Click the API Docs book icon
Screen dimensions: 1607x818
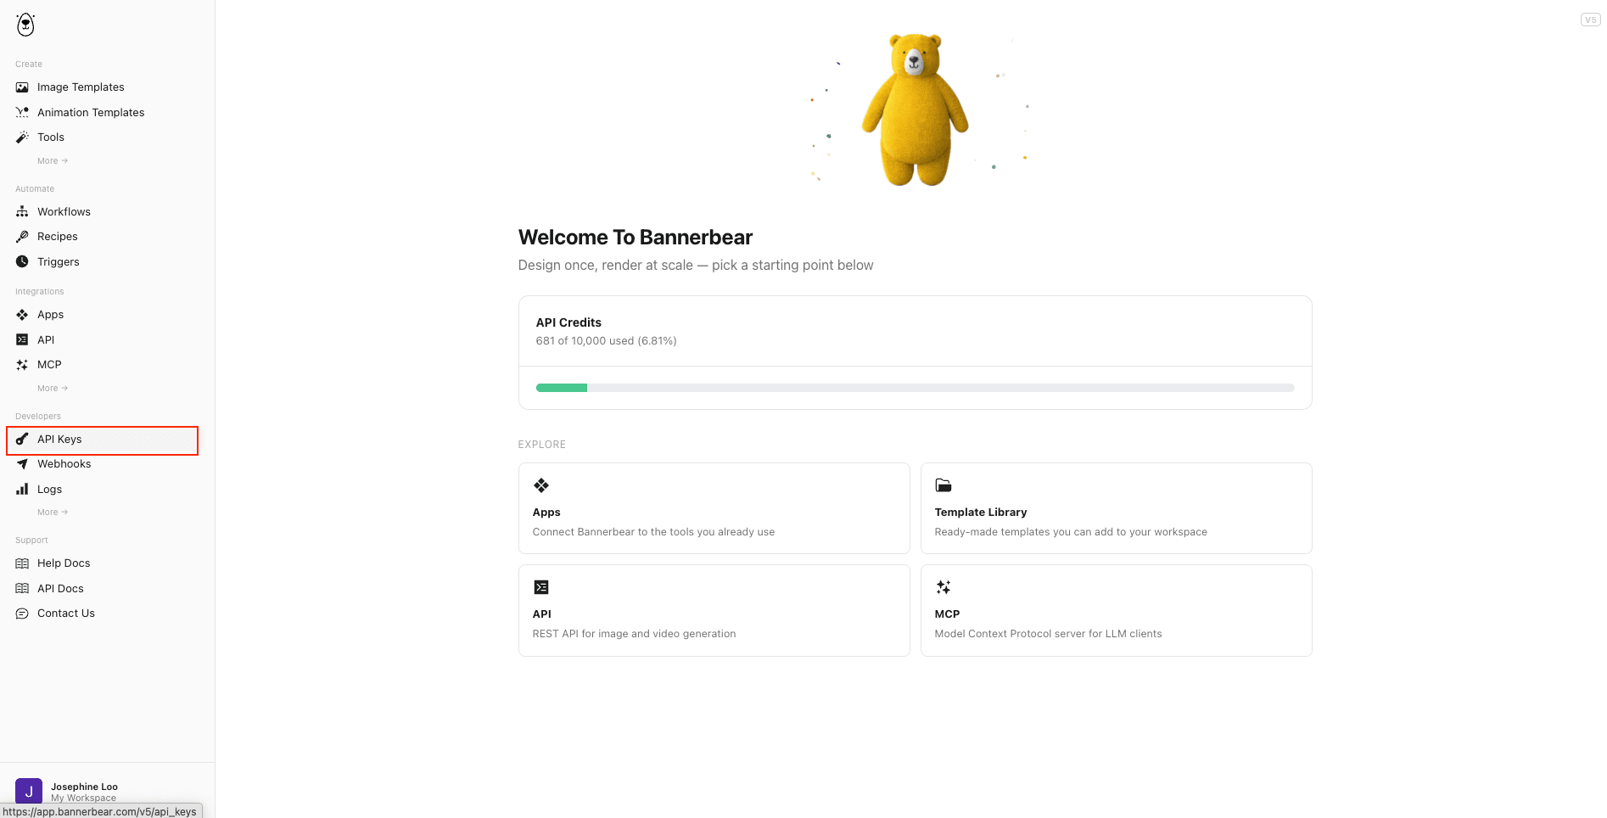pyautogui.click(x=22, y=589)
